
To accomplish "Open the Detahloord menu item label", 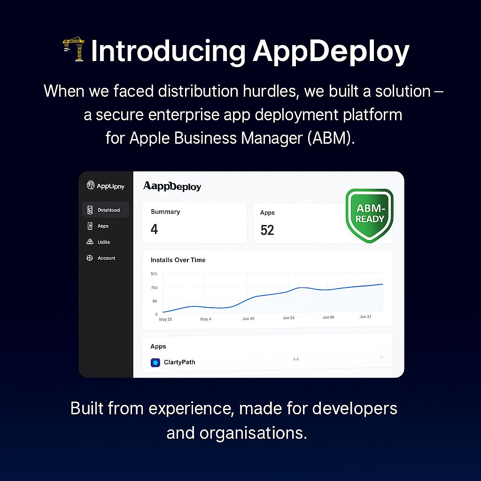I will pos(109,210).
